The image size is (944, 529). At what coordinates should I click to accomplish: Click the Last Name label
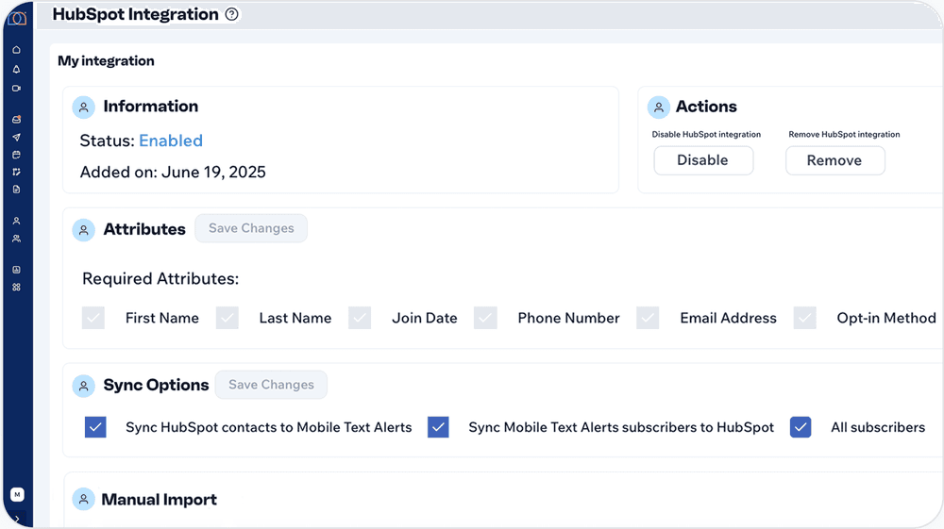[295, 318]
